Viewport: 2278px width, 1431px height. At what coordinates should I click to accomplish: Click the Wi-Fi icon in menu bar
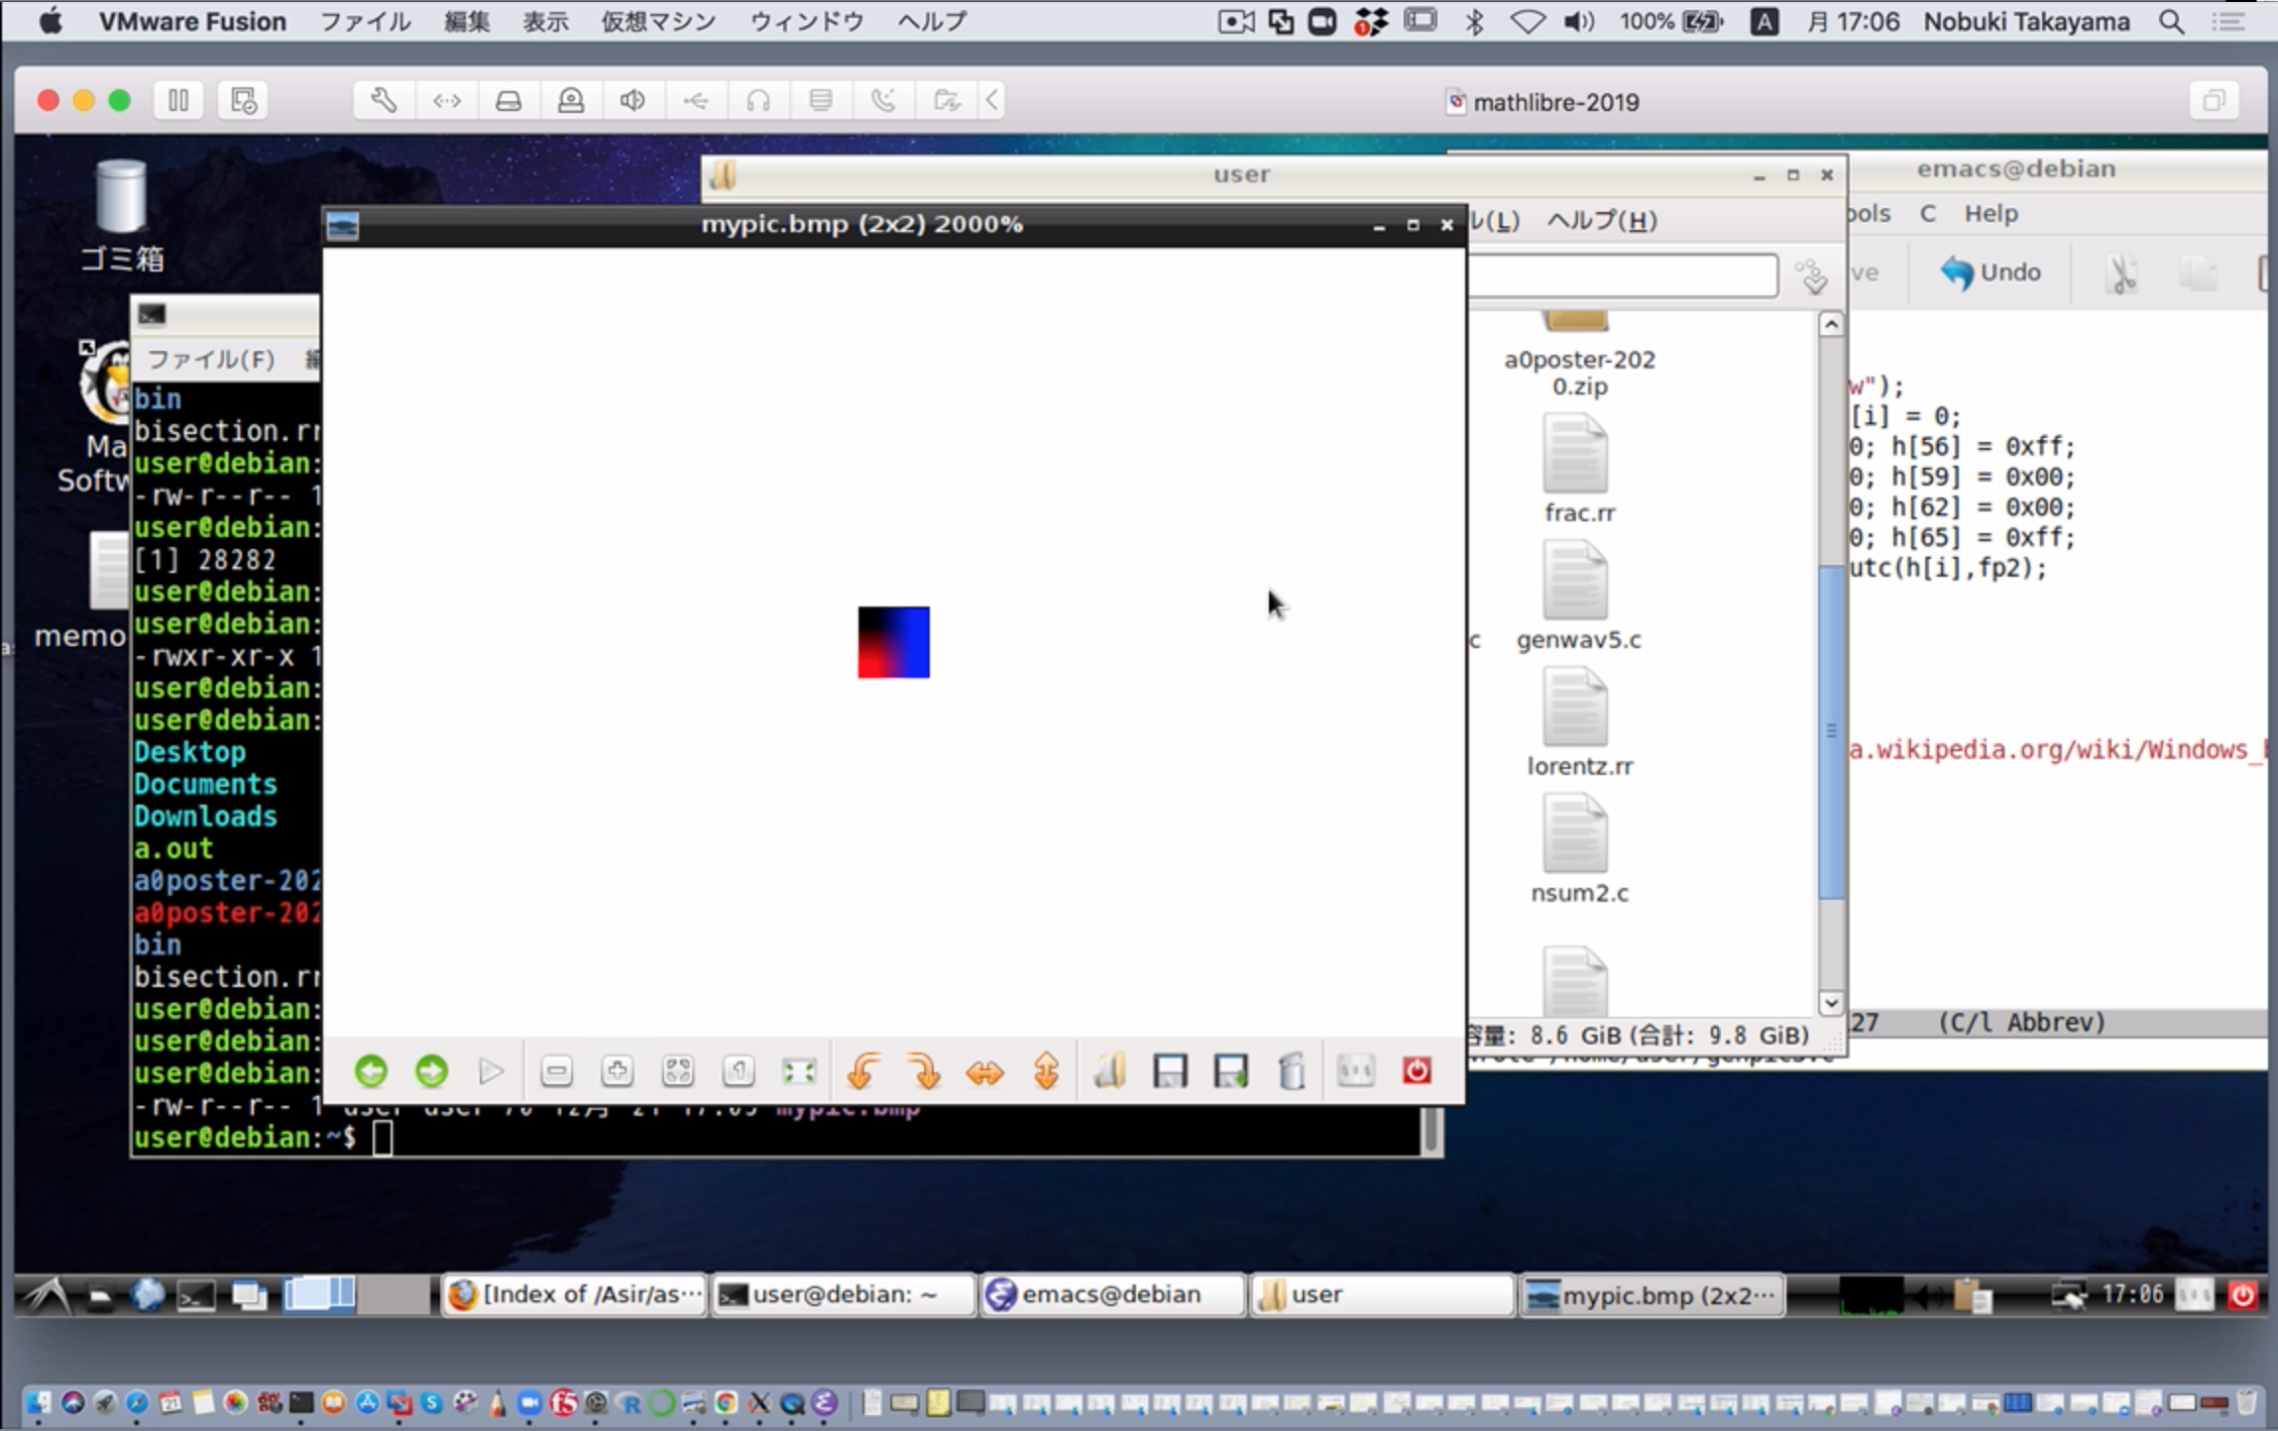click(x=1528, y=22)
